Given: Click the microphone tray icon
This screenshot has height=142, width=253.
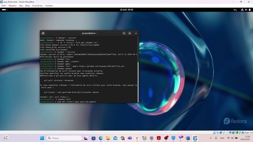Looking at the screenshot, I should pyautogui.click(x=216, y=138).
